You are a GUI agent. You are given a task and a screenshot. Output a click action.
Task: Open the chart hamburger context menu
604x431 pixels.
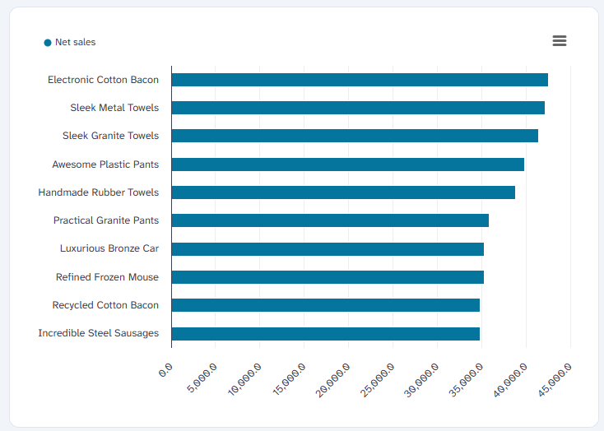tap(560, 41)
